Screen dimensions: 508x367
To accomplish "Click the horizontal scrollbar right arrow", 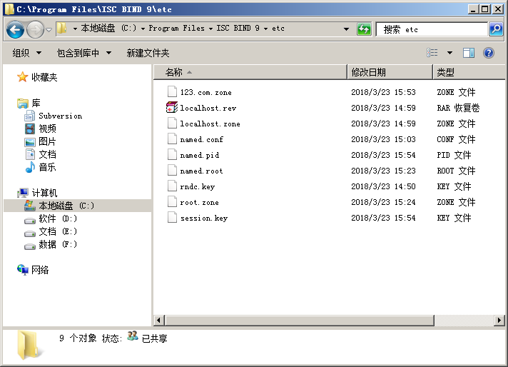I will pyautogui.click(x=499, y=321).
